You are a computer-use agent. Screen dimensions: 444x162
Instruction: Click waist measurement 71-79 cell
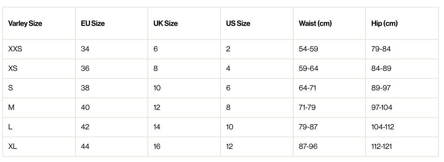tap(307, 108)
